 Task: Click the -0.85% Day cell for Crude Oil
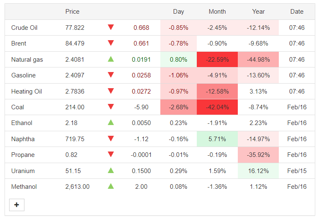179,28
